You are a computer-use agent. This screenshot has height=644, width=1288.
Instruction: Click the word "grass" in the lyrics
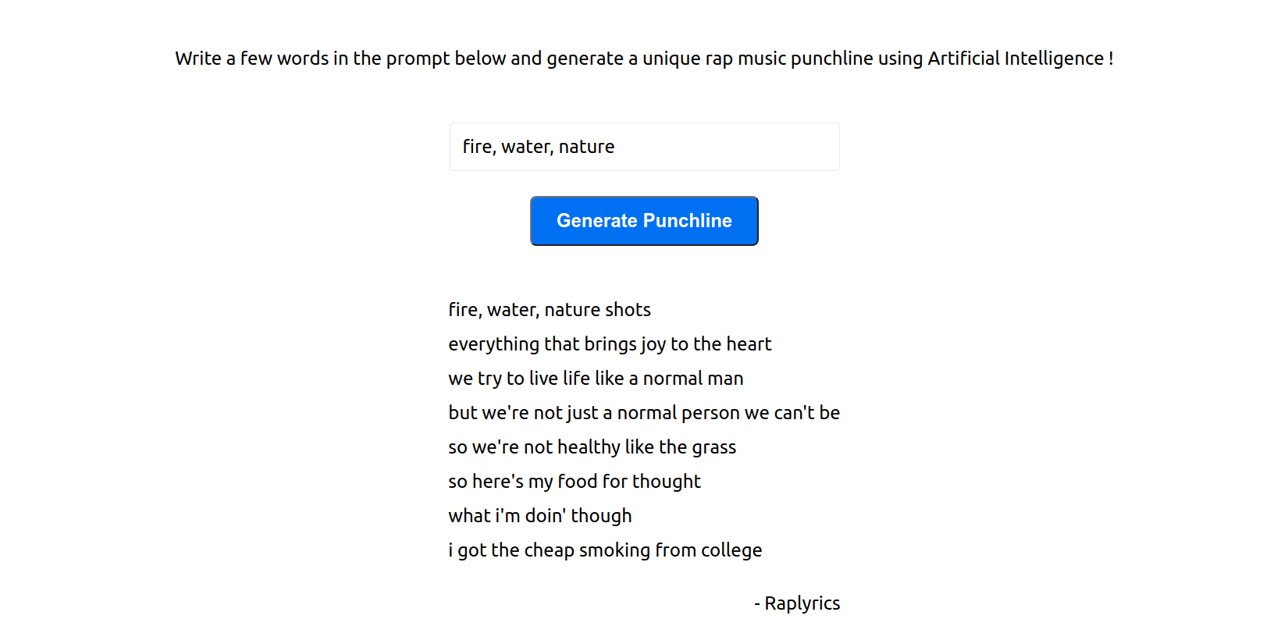pos(713,447)
